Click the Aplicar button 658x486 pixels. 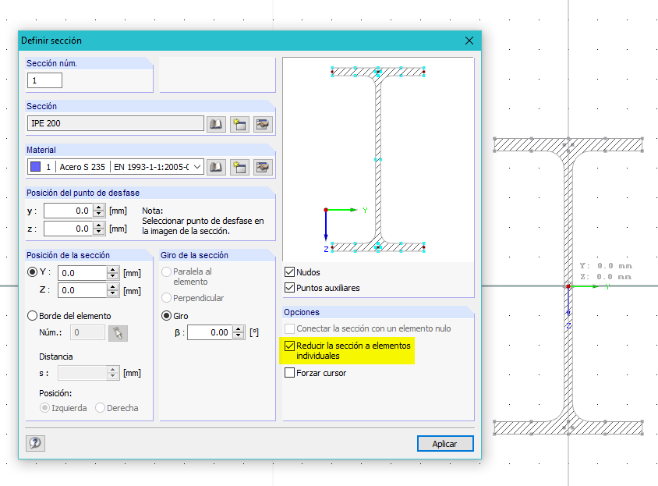[445, 444]
